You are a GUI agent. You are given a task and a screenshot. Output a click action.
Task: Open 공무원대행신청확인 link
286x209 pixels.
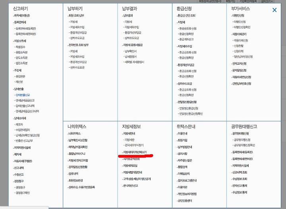point(244,145)
